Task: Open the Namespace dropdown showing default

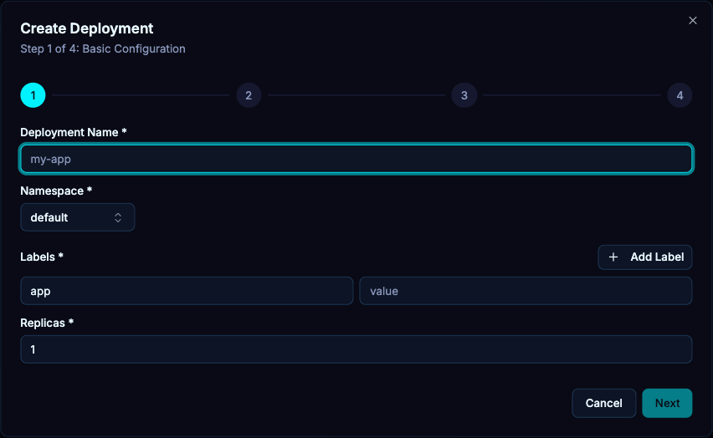Action: (x=78, y=217)
